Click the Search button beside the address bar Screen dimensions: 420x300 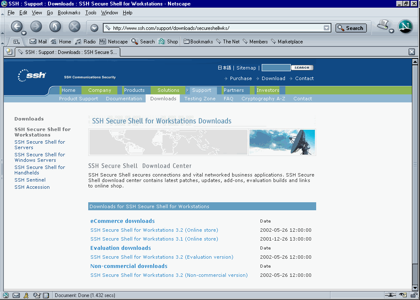pyautogui.click(x=351, y=28)
